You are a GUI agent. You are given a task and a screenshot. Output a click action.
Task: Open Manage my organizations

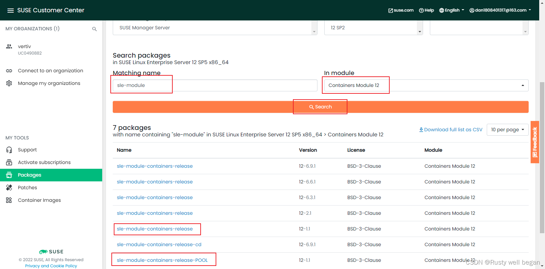click(49, 83)
